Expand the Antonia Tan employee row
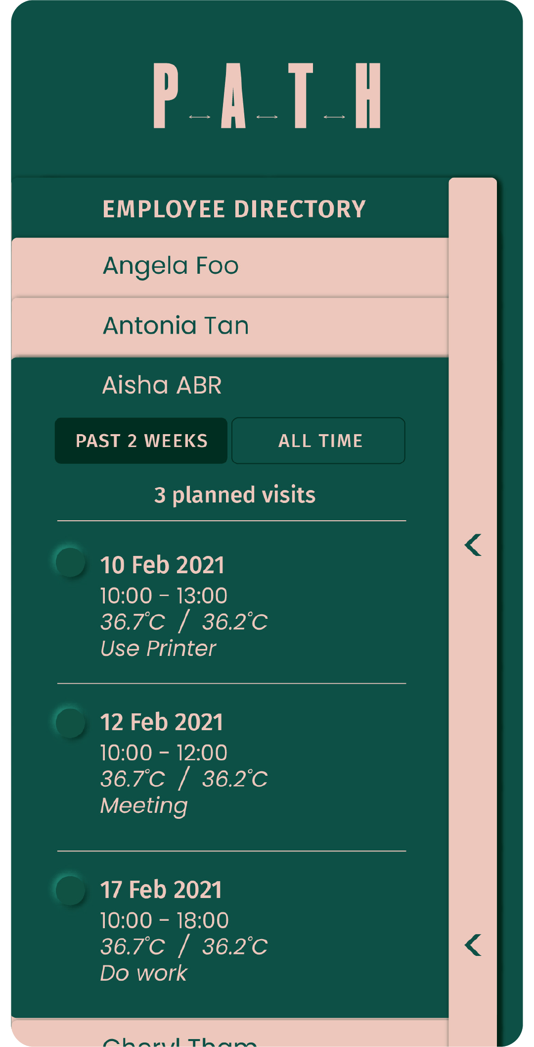Image resolution: width=534 pixels, height=1047 pixels. tap(230, 327)
